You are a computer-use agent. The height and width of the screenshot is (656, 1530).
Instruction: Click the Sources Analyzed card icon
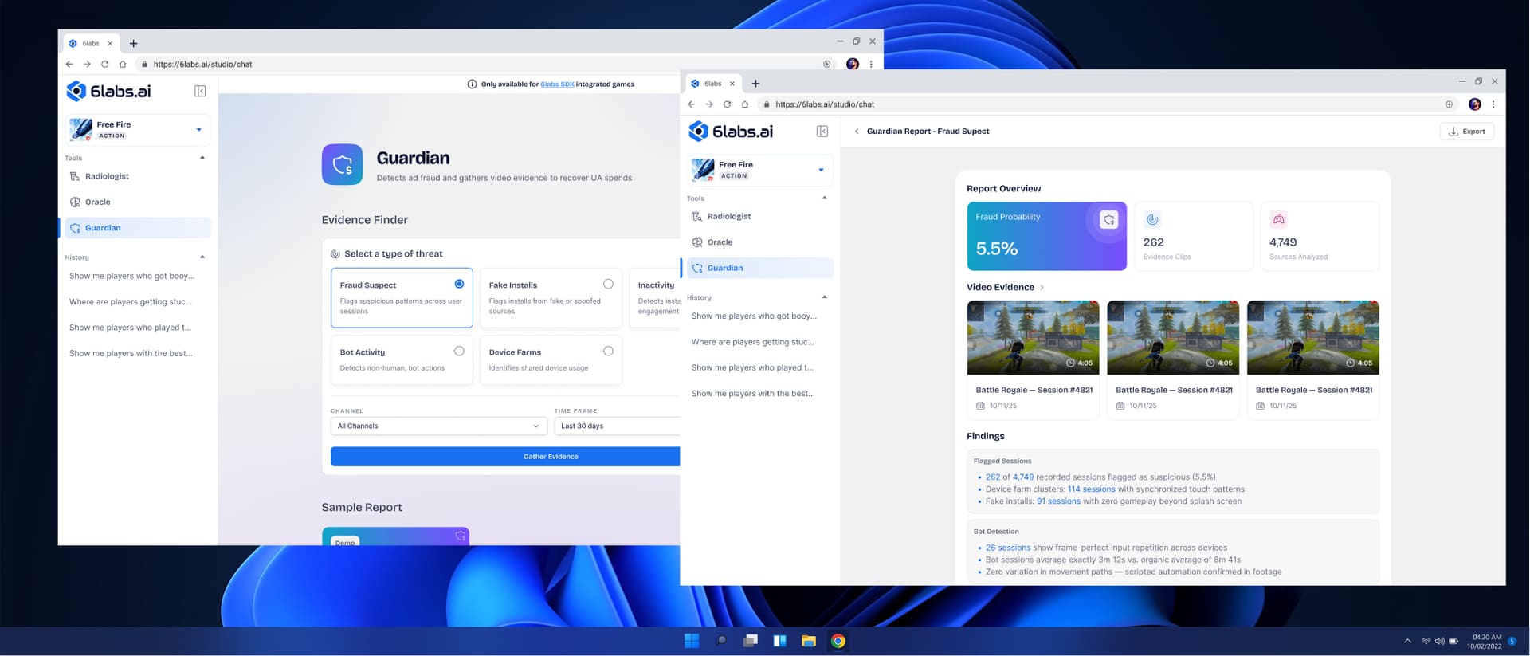tap(1278, 219)
